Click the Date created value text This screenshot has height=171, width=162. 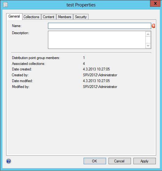pyautogui.click(x=96, y=69)
